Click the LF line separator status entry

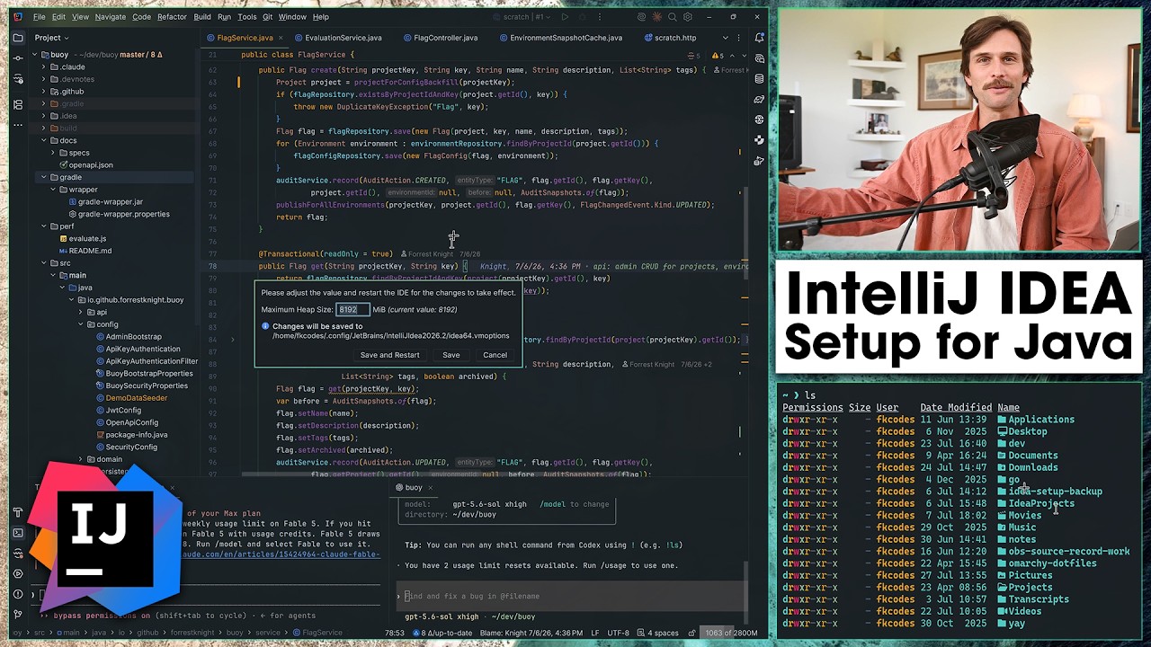coord(594,633)
